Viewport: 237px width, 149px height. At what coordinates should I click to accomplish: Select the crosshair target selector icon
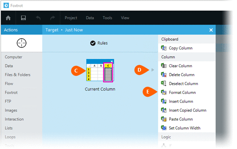click(22, 43)
